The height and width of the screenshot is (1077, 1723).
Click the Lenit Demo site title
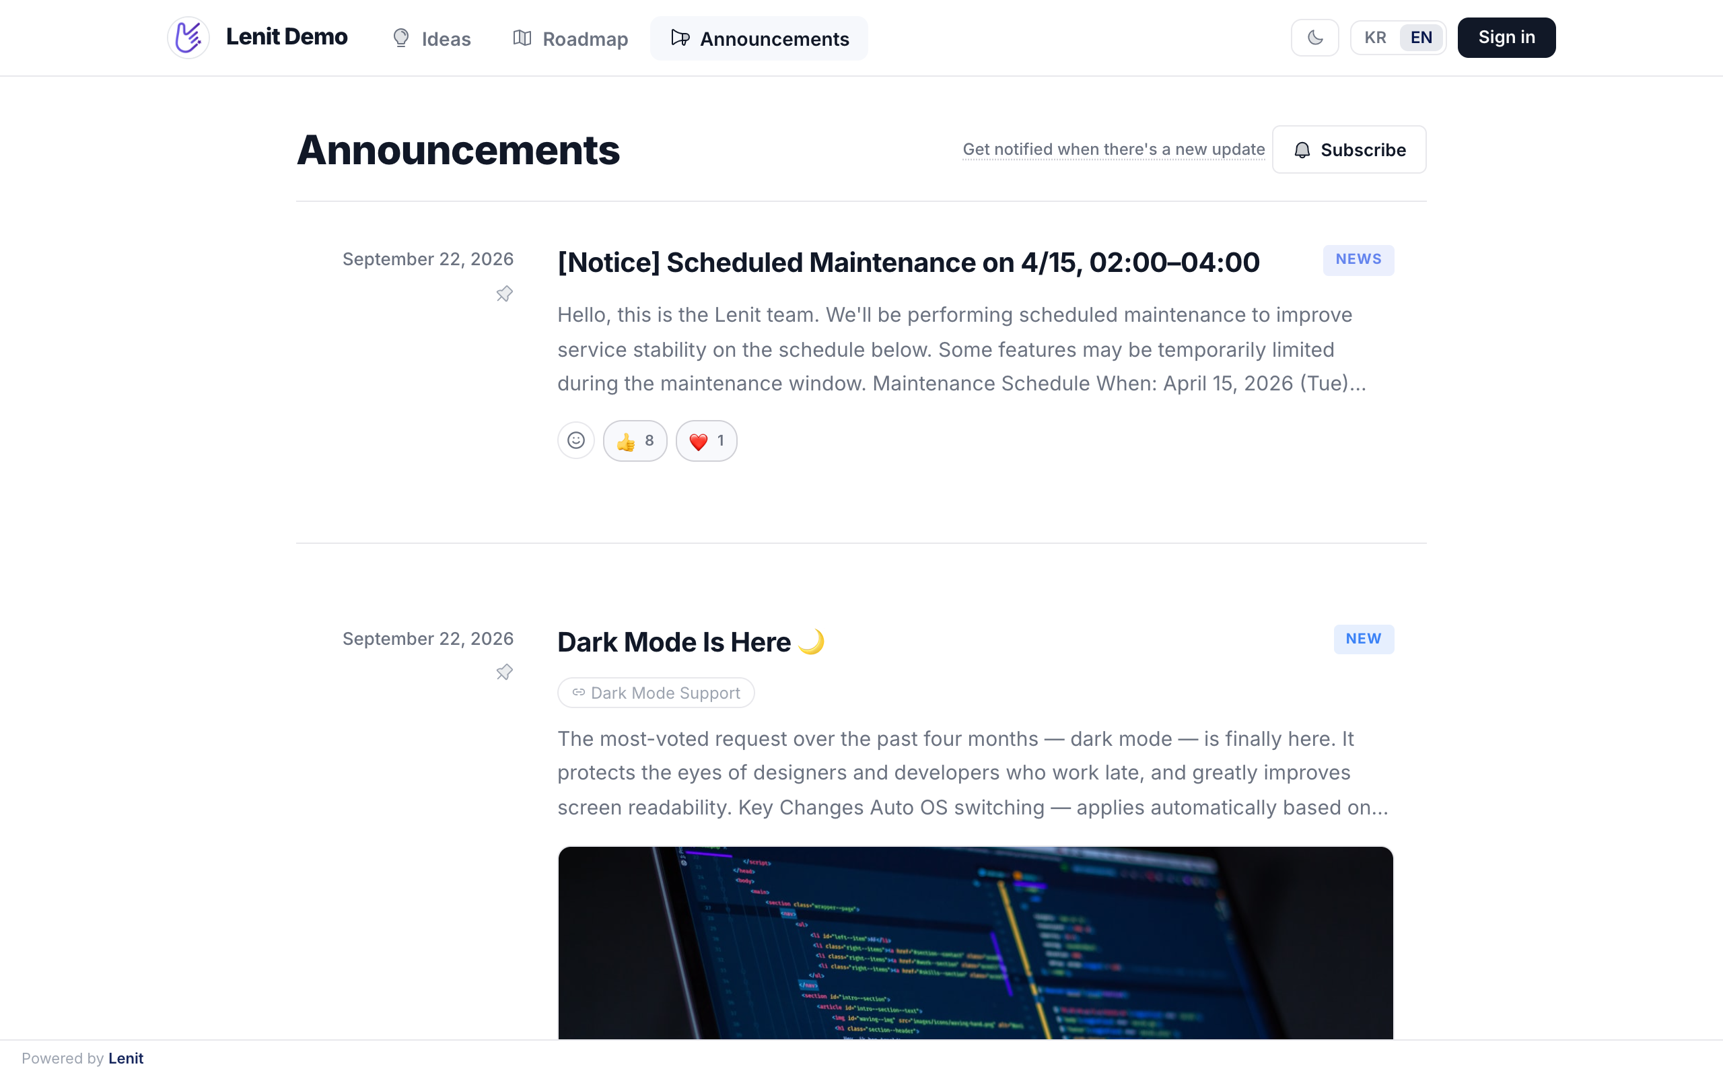pos(287,37)
